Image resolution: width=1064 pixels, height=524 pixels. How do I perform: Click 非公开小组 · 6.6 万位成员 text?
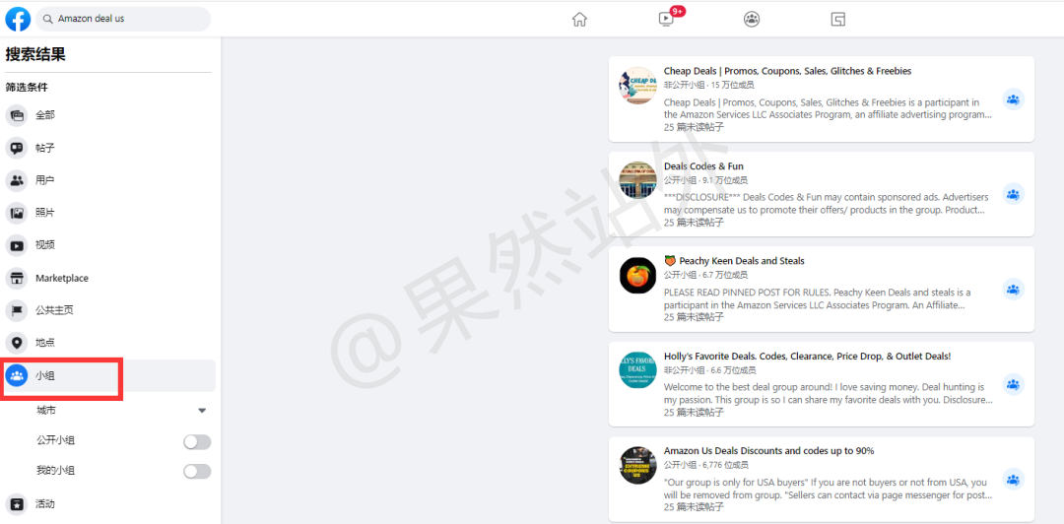[x=709, y=370]
